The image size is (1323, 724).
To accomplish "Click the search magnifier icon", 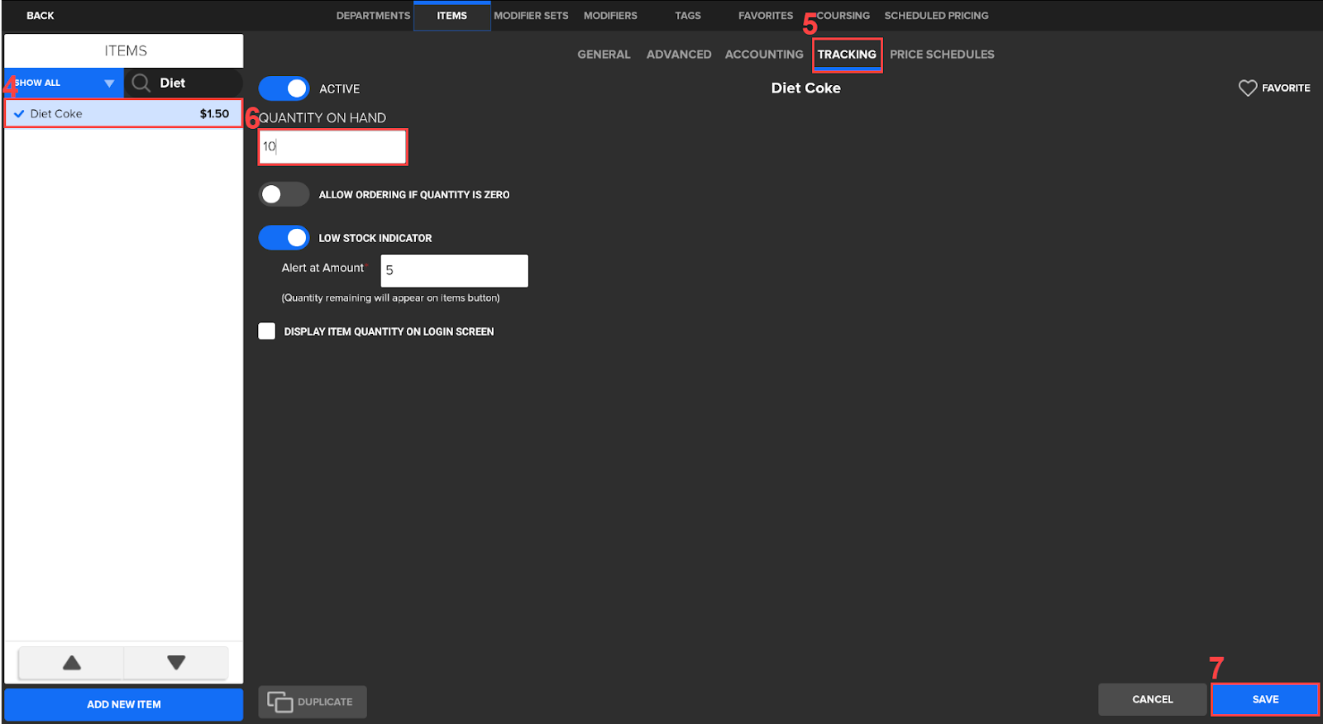I will coord(141,83).
